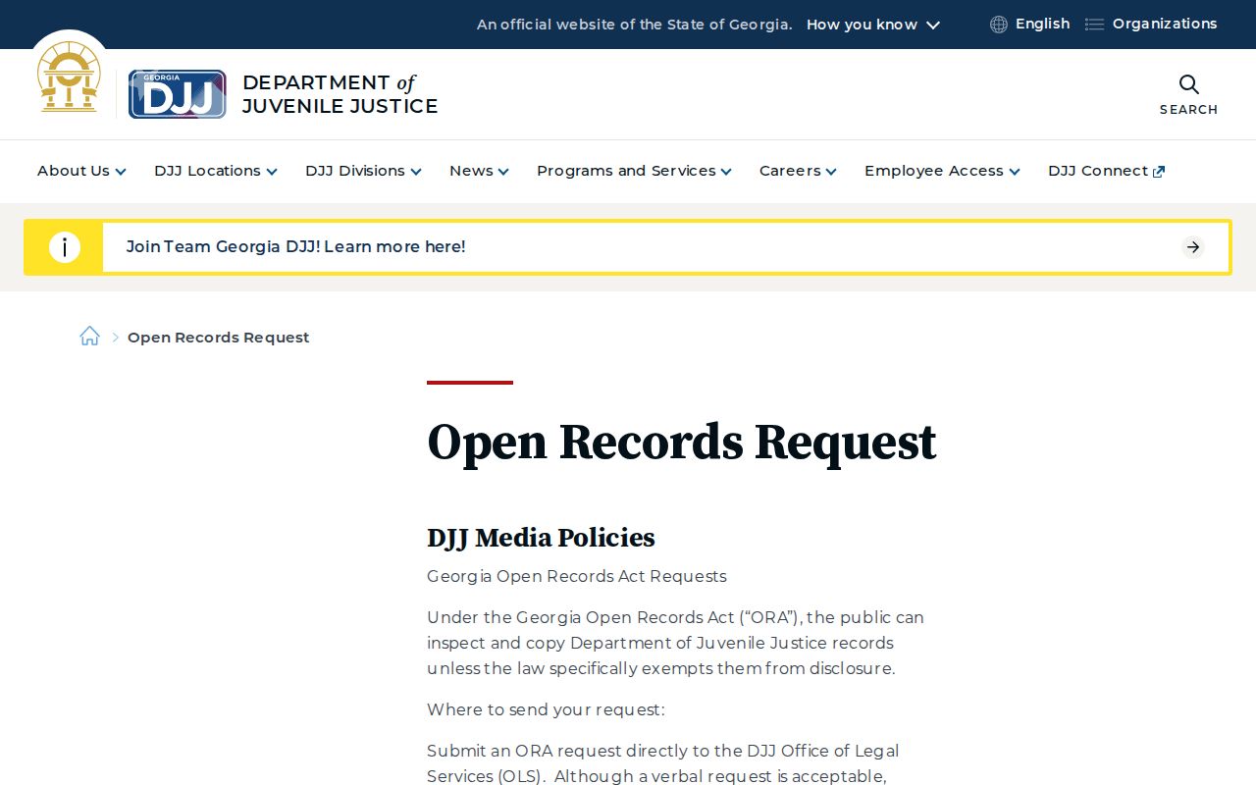Click the globe language icon

[999, 25]
